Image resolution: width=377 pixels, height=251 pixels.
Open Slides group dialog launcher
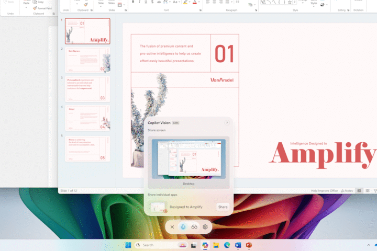[x=126, y=10]
